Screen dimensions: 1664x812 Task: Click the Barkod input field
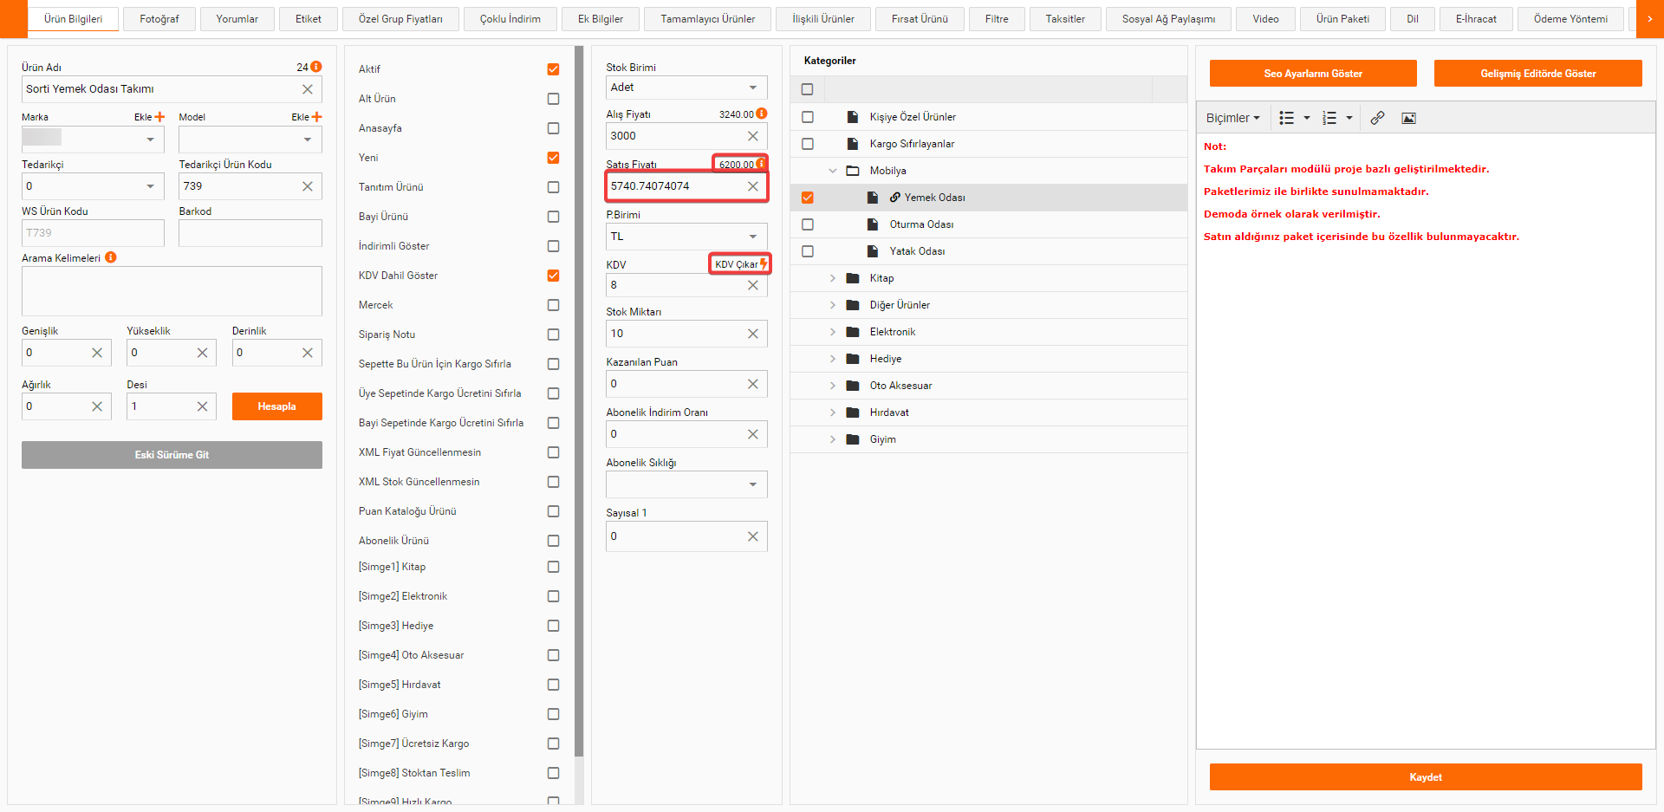click(x=250, y=233)
